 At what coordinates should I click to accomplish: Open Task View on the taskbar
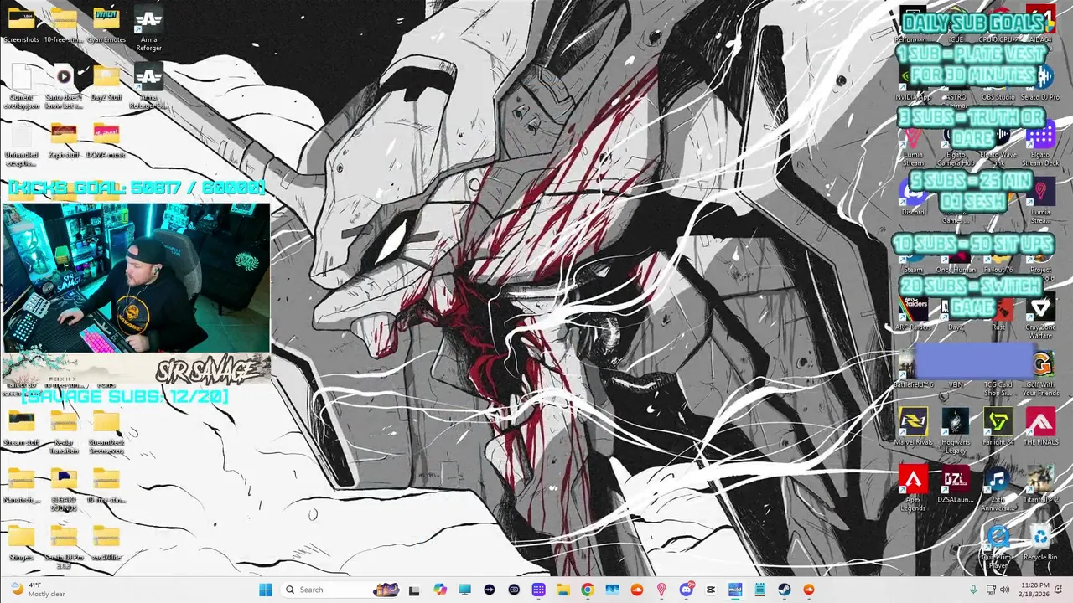click(x=414, y=590)
